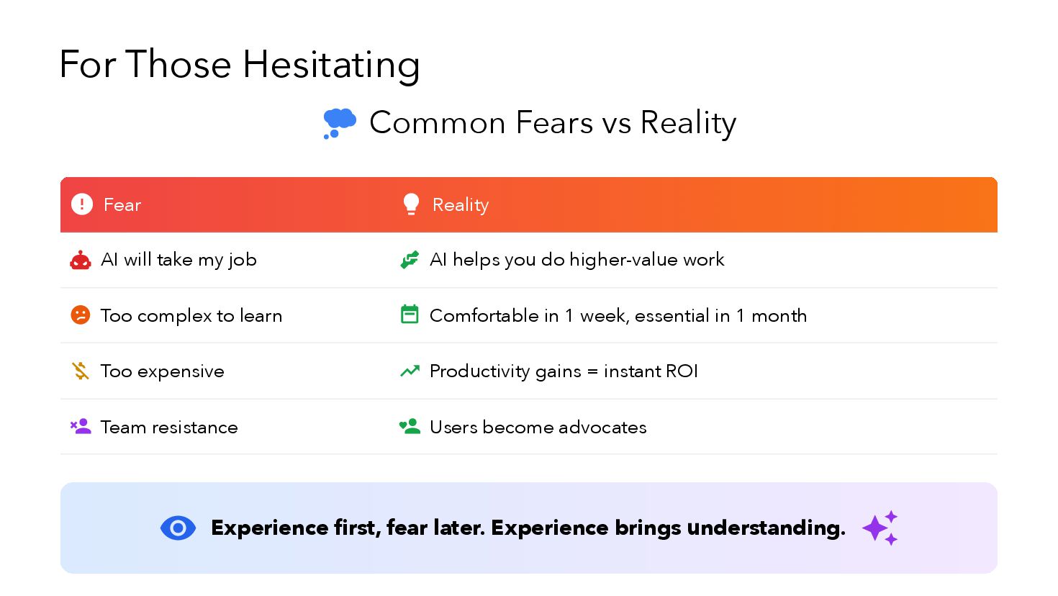Select 'Common Fears vs Reality' heading
This screenshot has height=596, width=1058.
(x=553, y=123)
